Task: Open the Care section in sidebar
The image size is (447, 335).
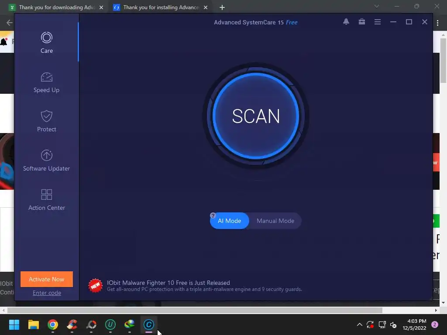Action: point(46,43)
